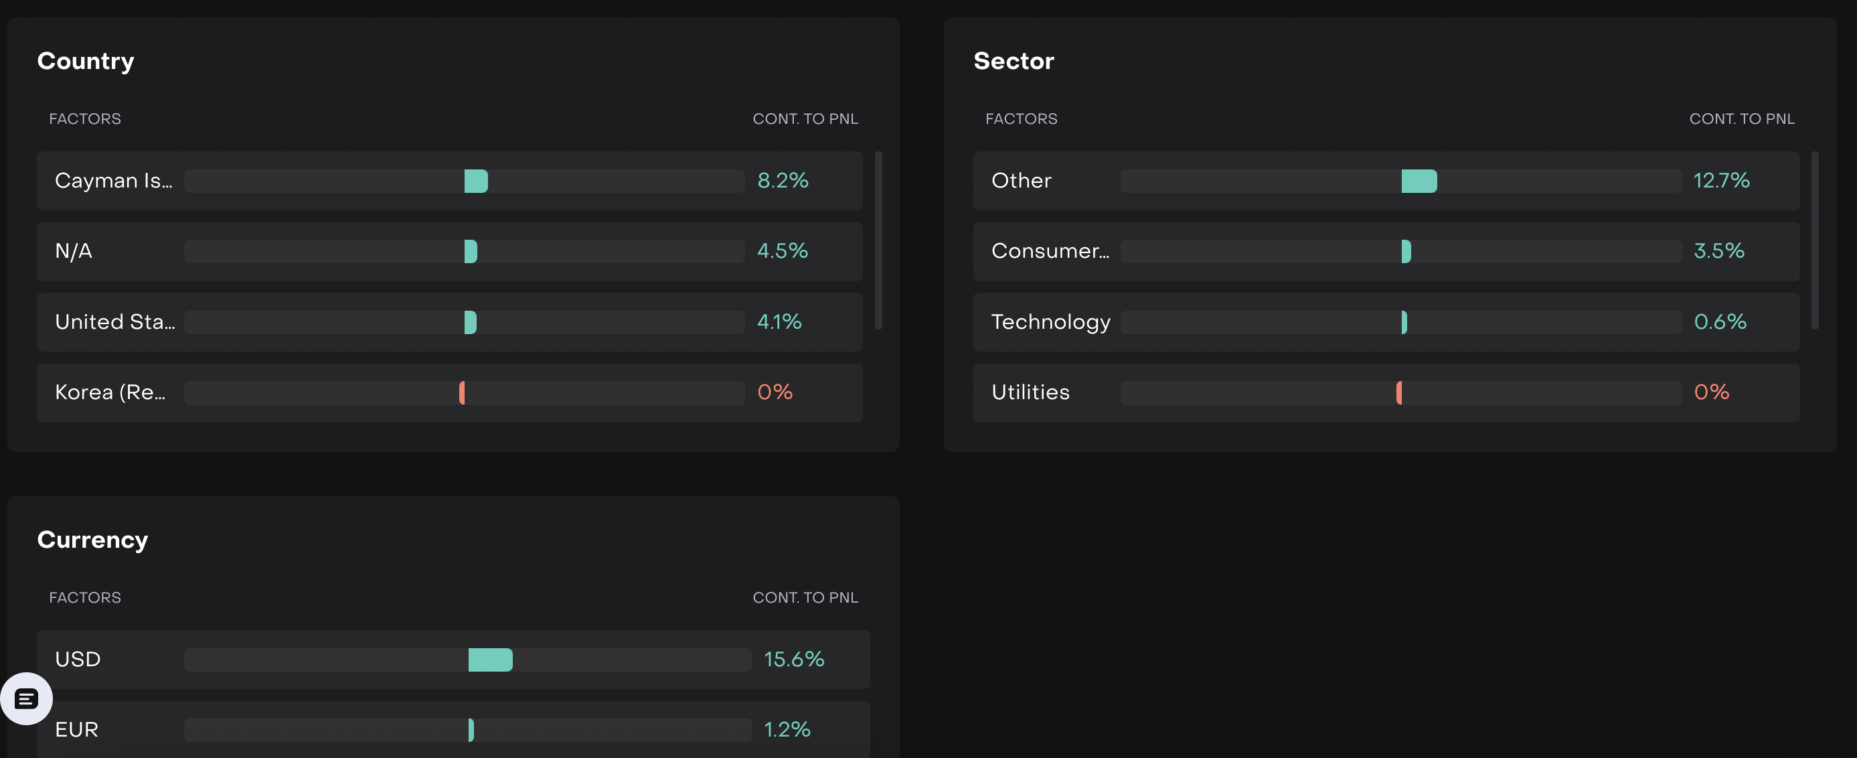The height and width of the screenshot is (758, 1857).
Task: Click the Country panel scrollbar
Action: point(878,240)
